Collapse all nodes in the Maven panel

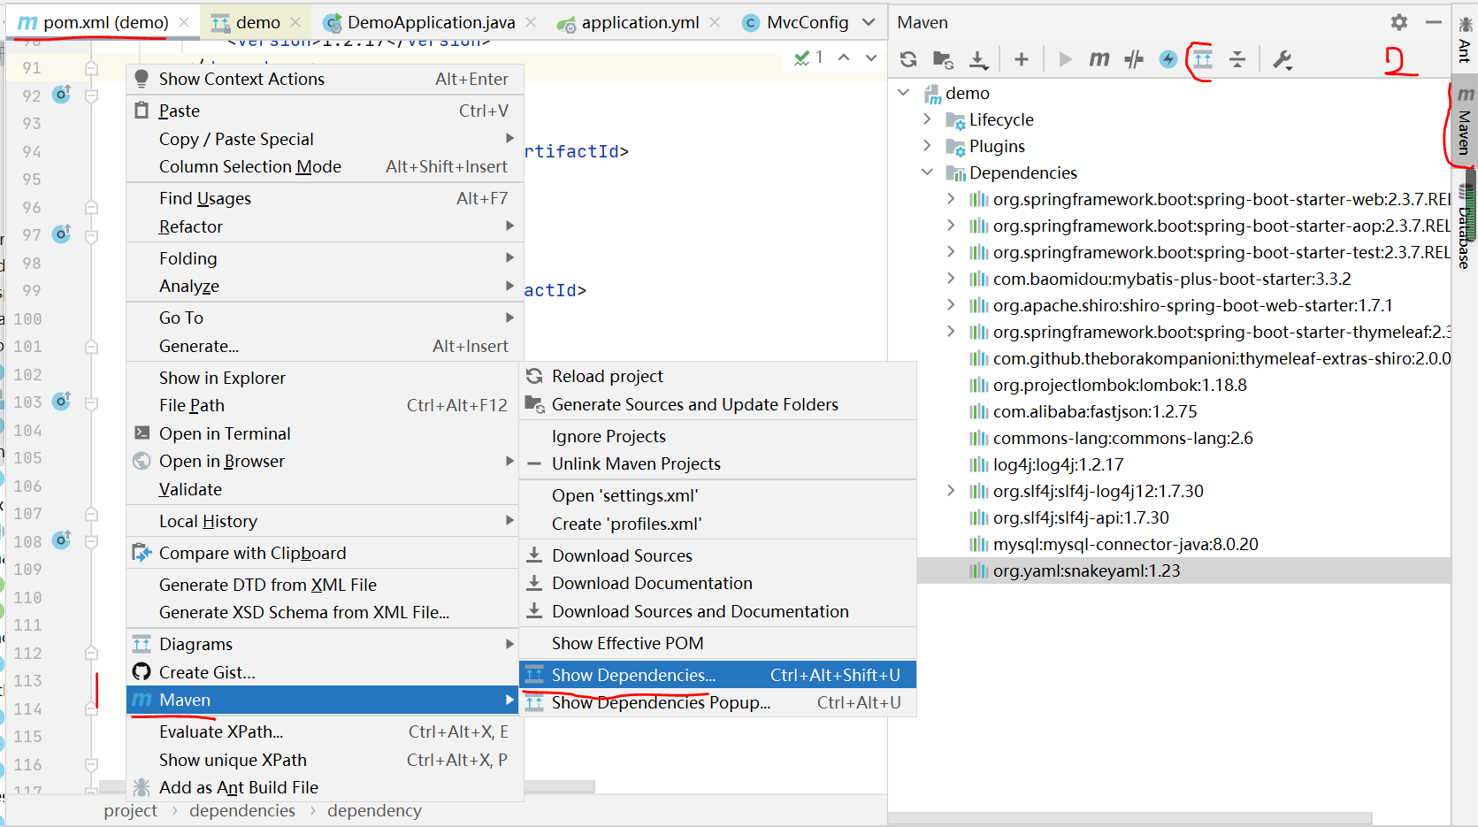pyautogui.click(x=1237, y=58)
